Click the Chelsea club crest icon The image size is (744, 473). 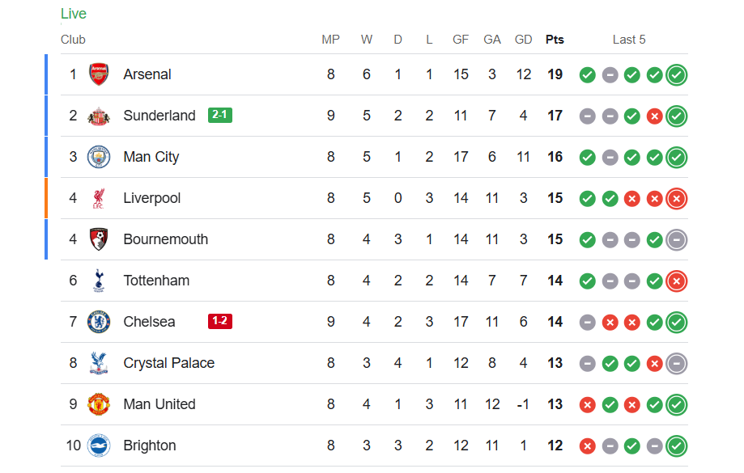(99, 322)
